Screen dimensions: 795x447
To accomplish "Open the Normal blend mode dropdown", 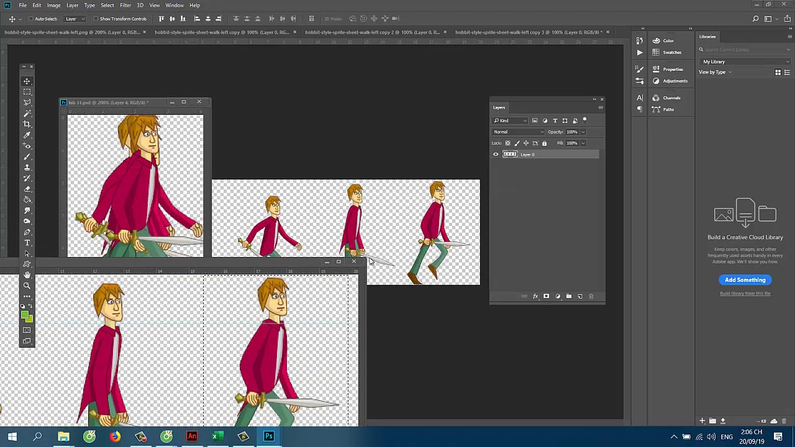I will 519,132.
